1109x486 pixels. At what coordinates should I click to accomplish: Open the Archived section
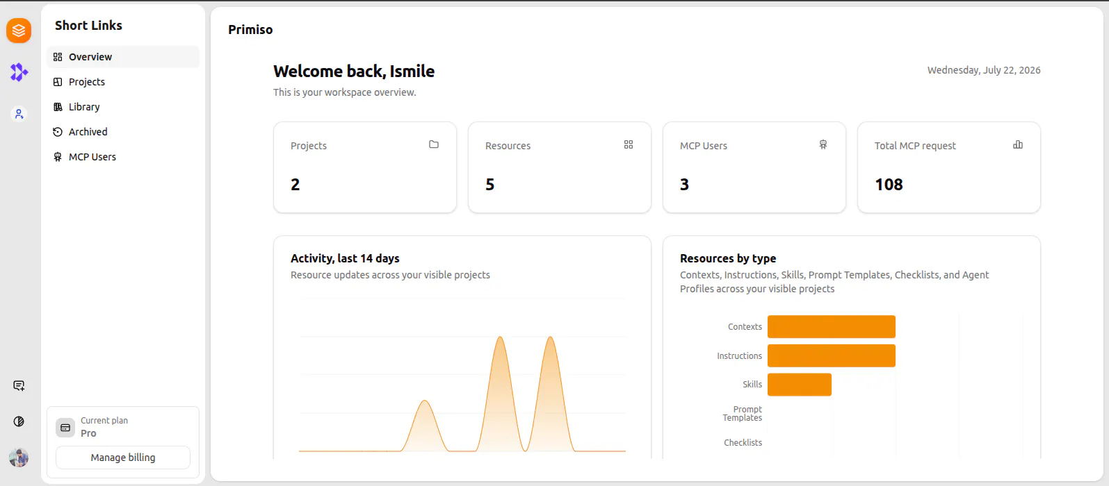[123, 132]
